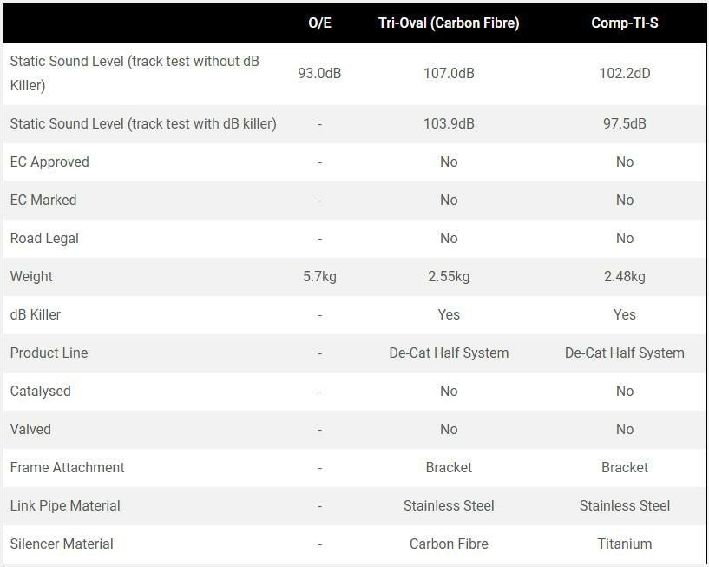Select the Product Line row label

click(49, 353)
